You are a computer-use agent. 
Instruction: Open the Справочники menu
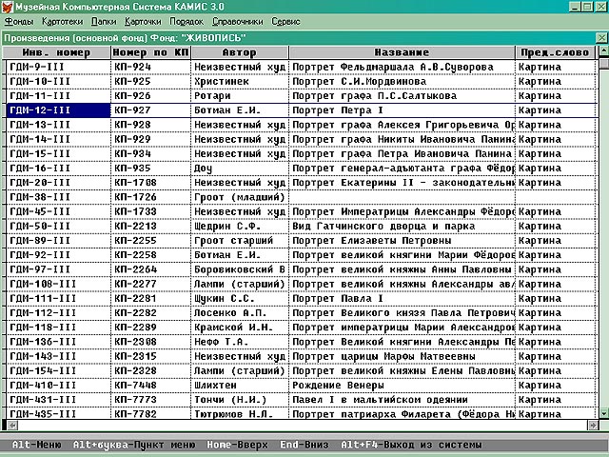[x=238, y=22]
